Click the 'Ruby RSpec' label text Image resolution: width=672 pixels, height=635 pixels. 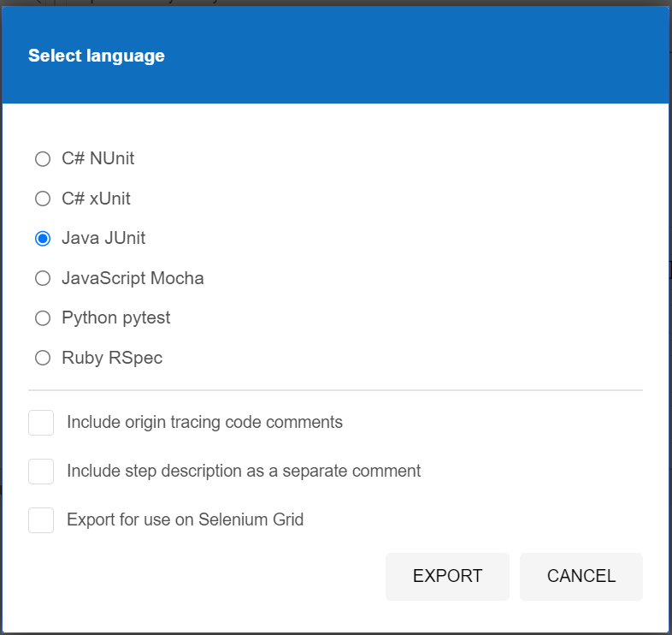point(112,359)
